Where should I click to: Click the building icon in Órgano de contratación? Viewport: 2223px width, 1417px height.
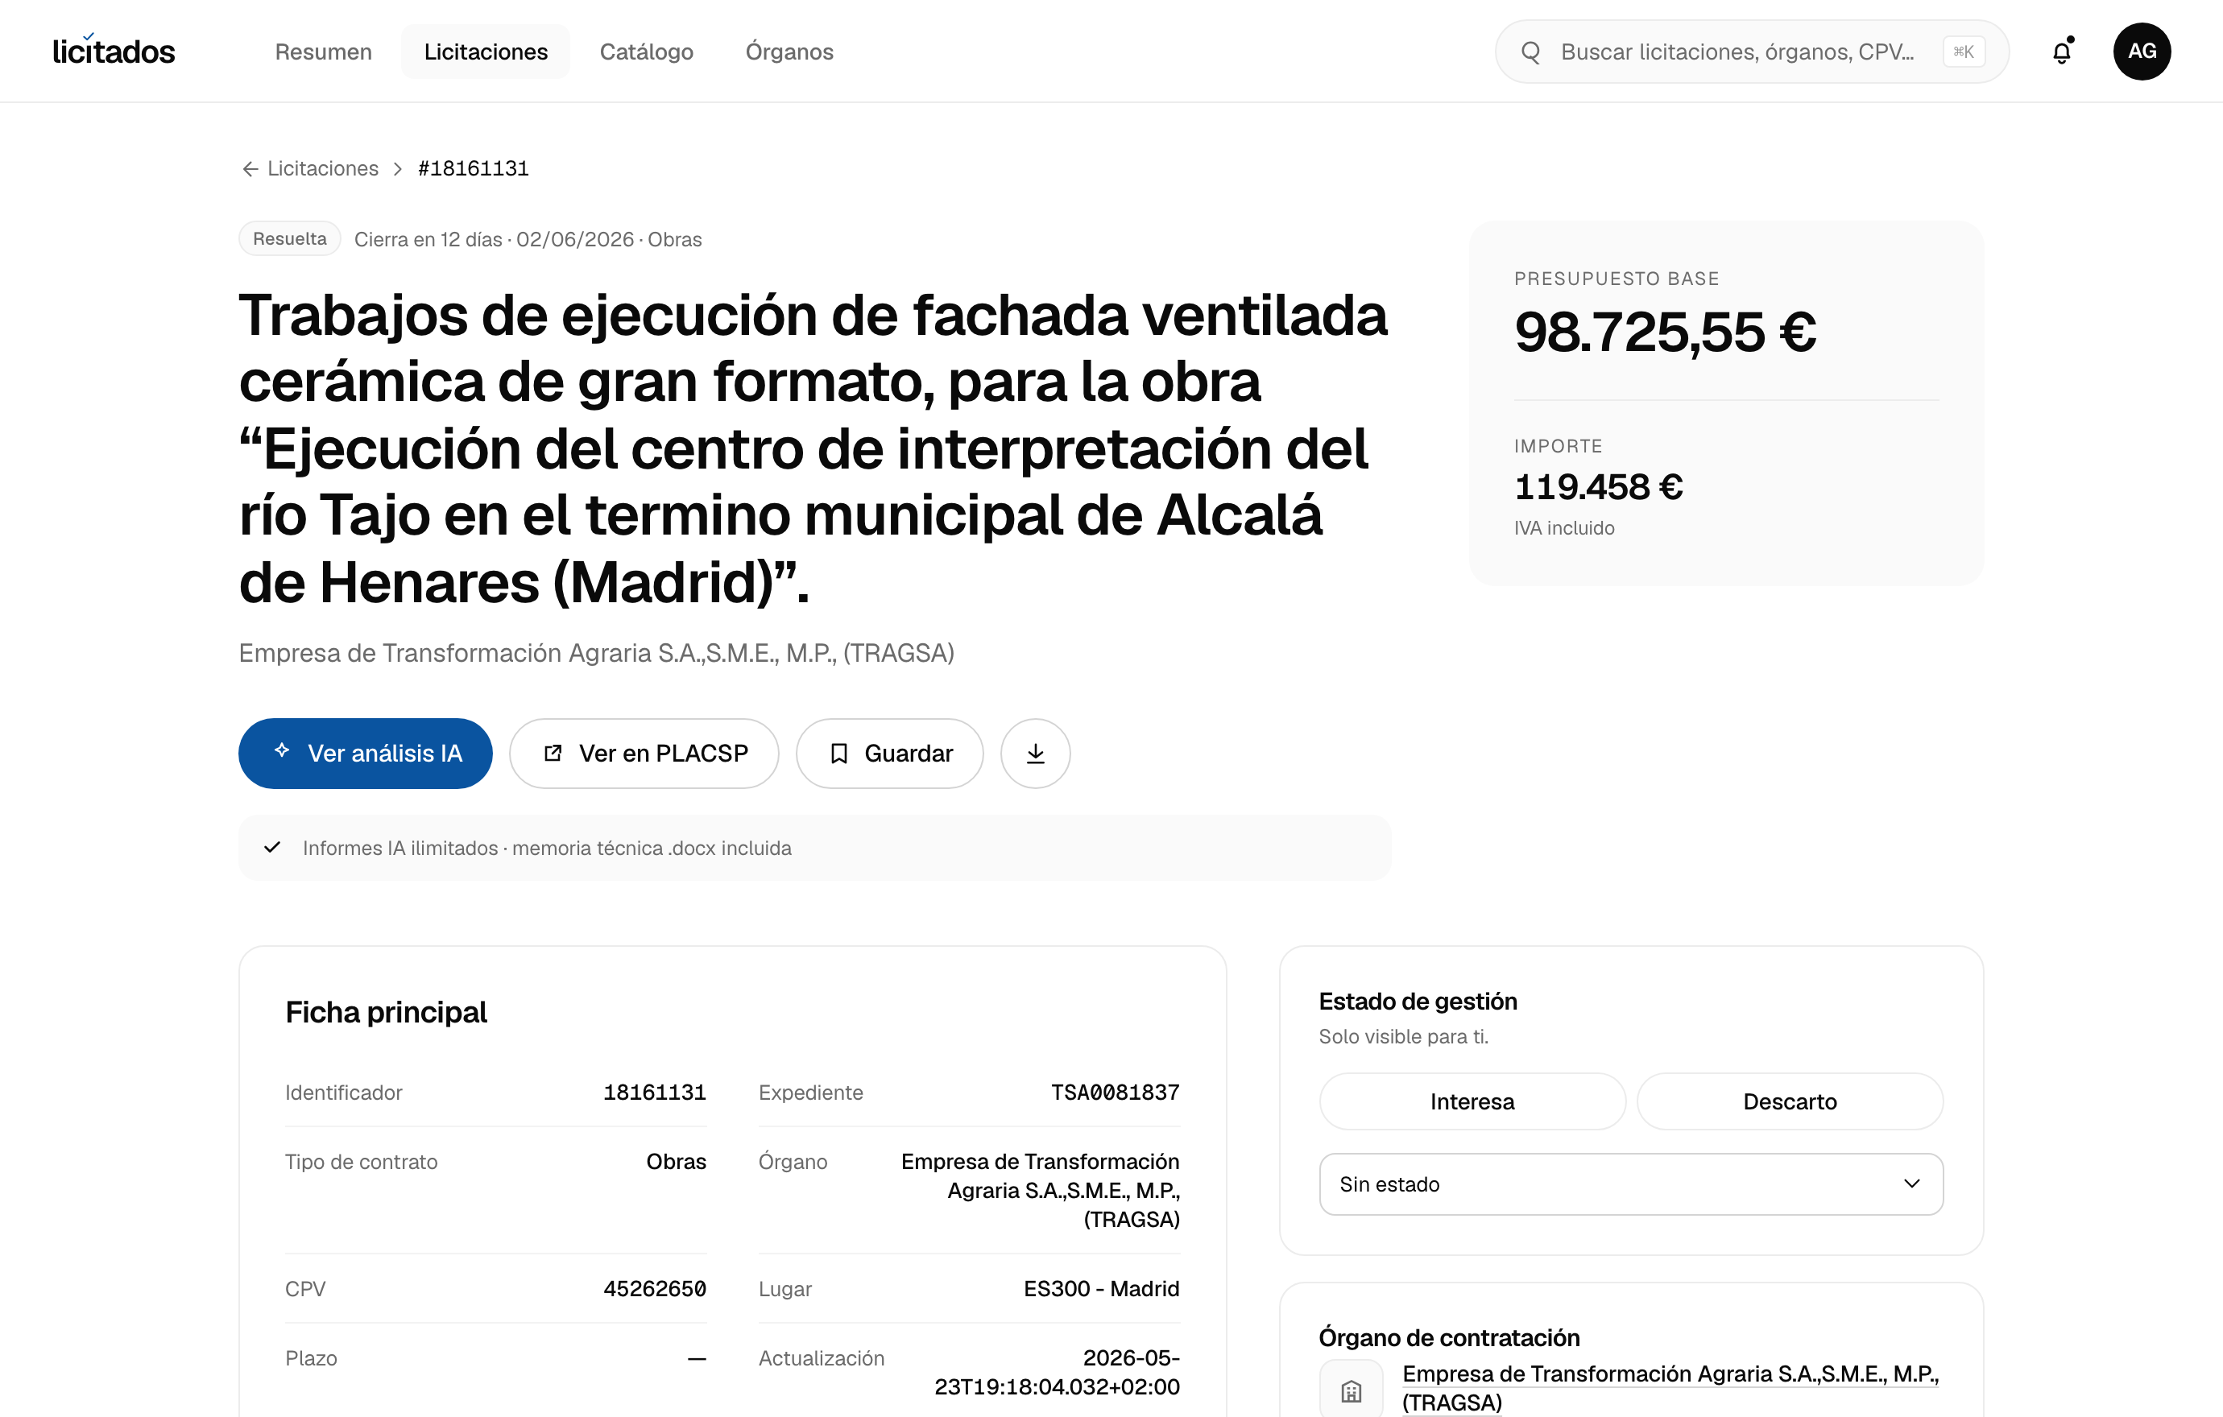(x=1352, y=1390)
